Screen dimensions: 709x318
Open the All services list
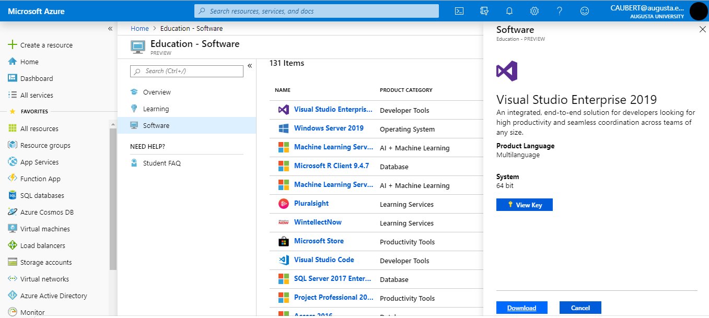tap(37, 95)
